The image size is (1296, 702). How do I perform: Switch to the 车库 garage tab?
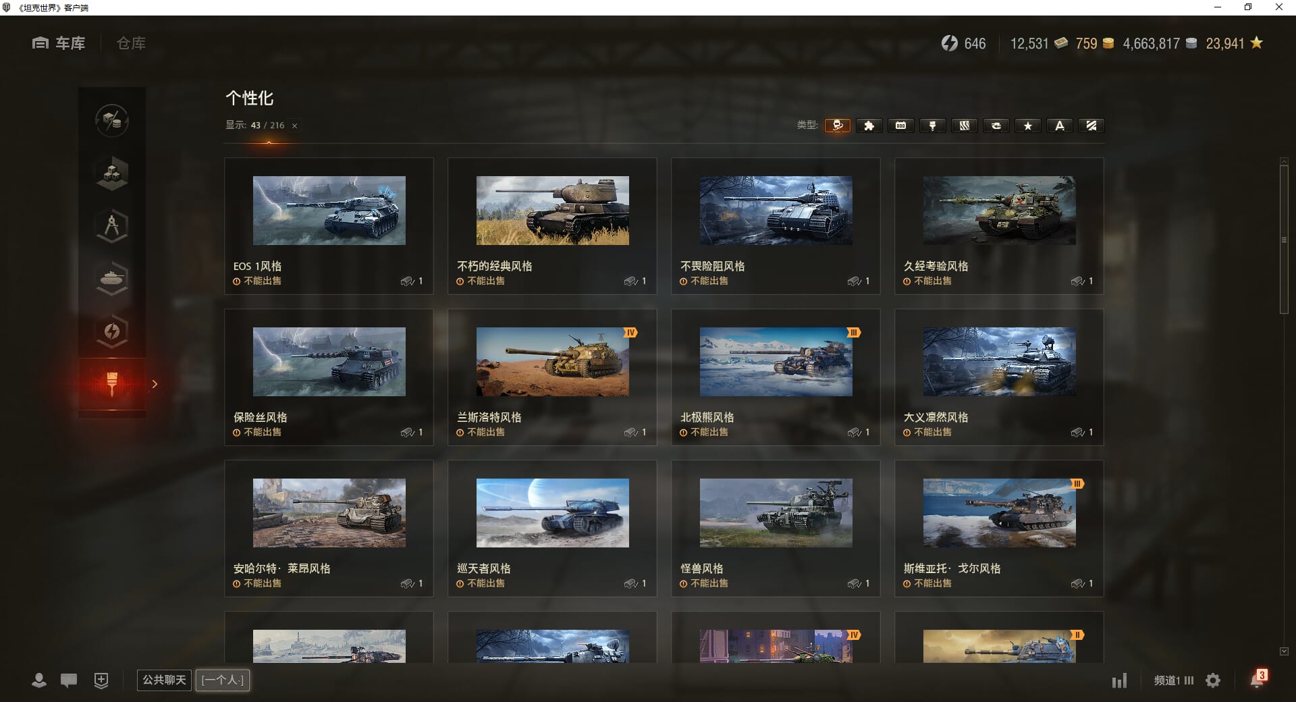pos(59,43)
